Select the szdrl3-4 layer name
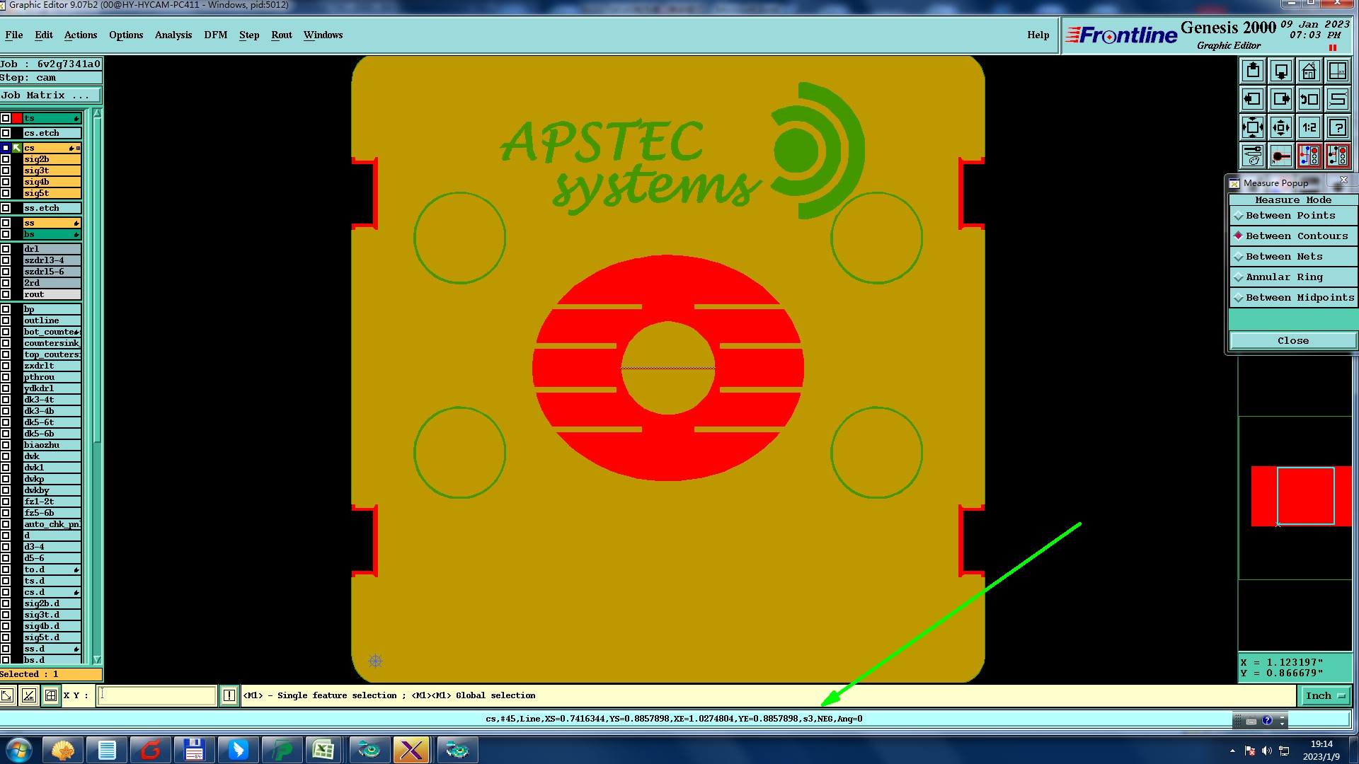Viewport: 1359px width, 764px height. [x=52, y=260]
